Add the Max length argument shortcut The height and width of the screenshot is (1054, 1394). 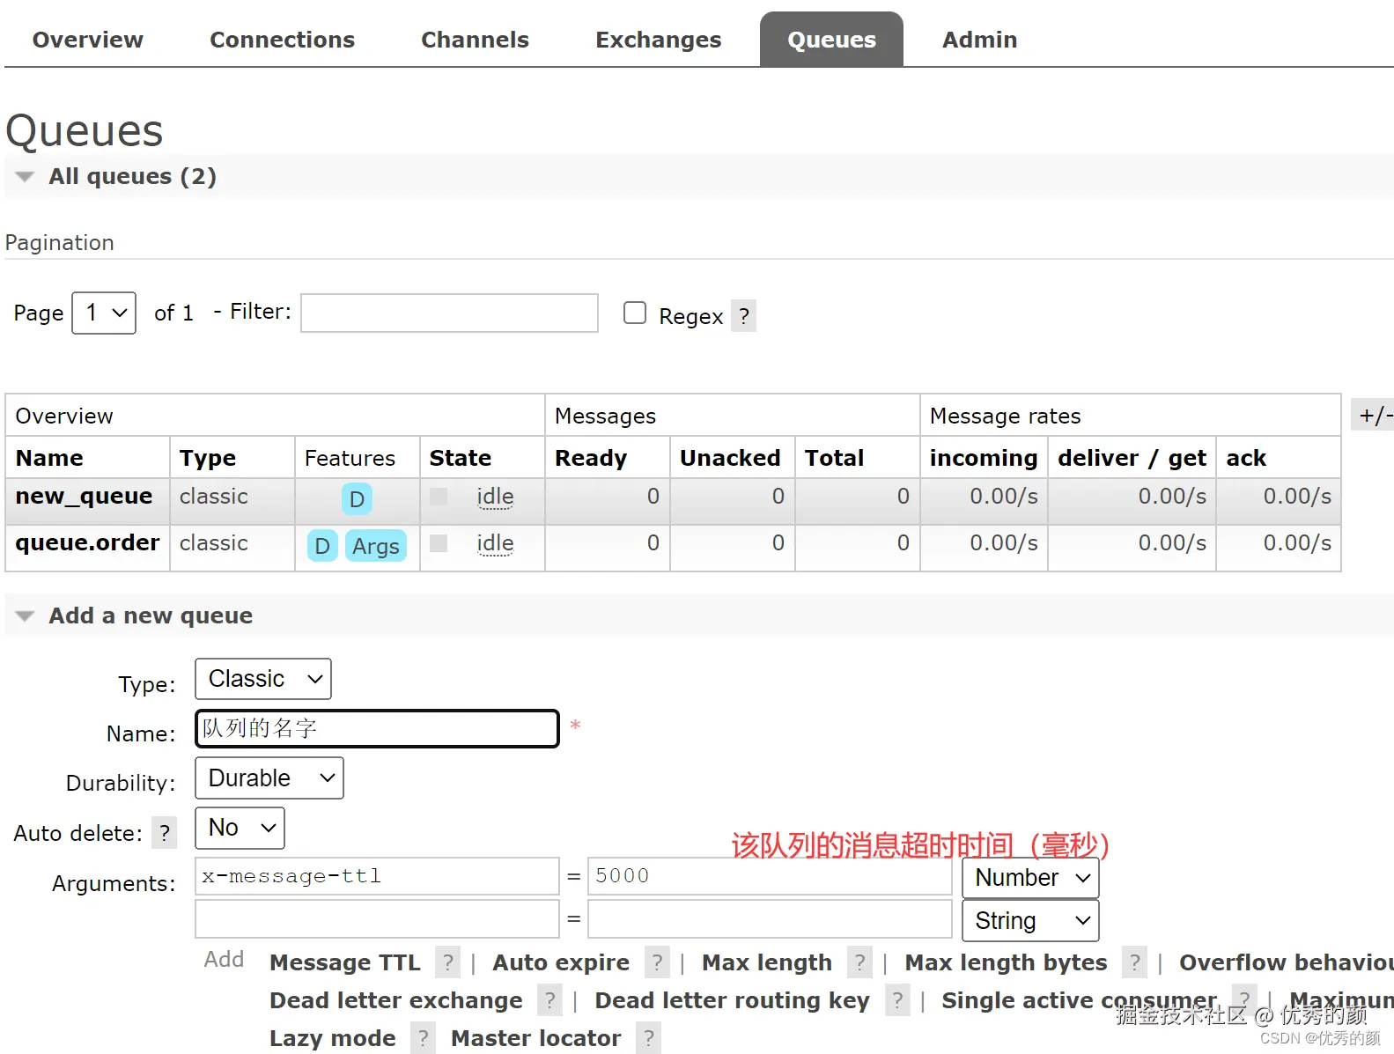click(767, 962)
